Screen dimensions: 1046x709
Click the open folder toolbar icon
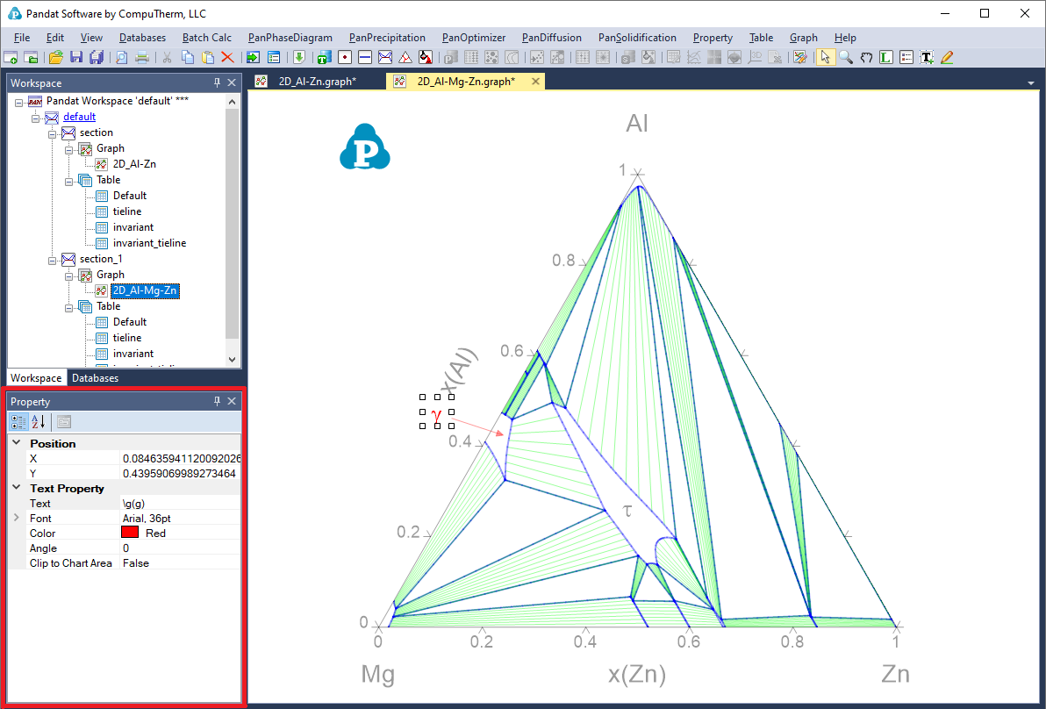[x=56, y=57]
